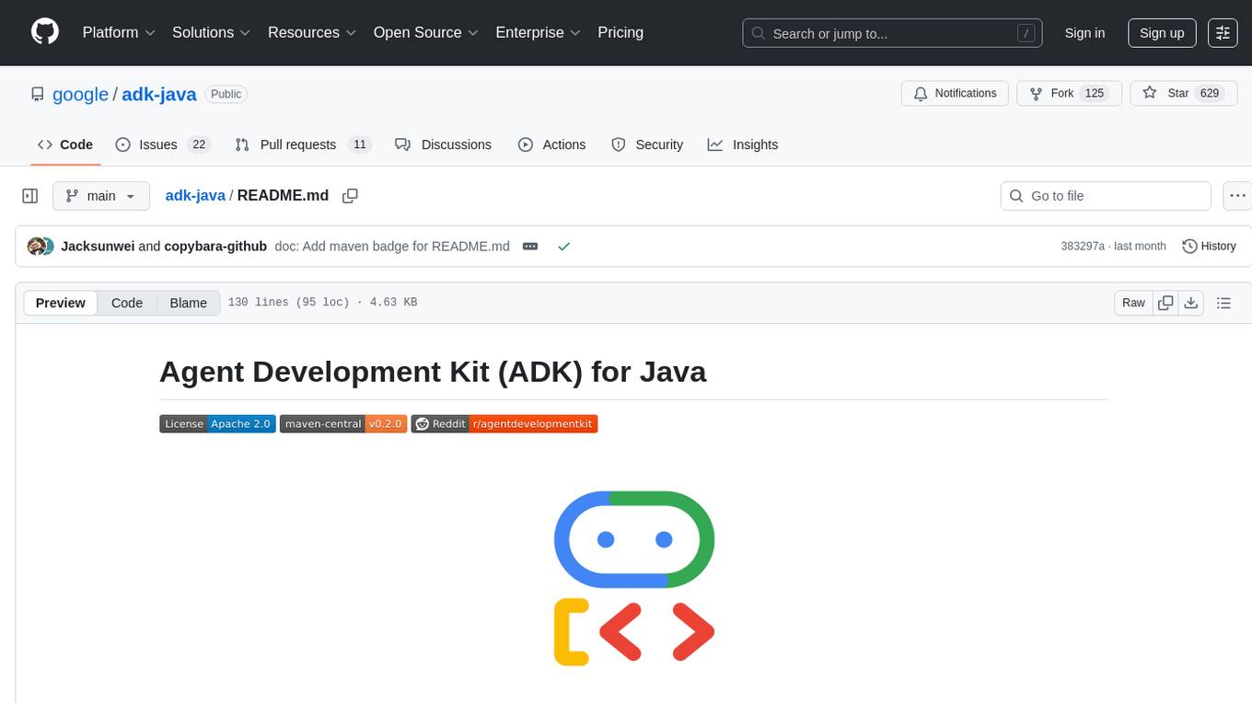The width and height of the screenshot is (1252, 703).
Task: Open the Security tab
Action: tap(648, 144)
